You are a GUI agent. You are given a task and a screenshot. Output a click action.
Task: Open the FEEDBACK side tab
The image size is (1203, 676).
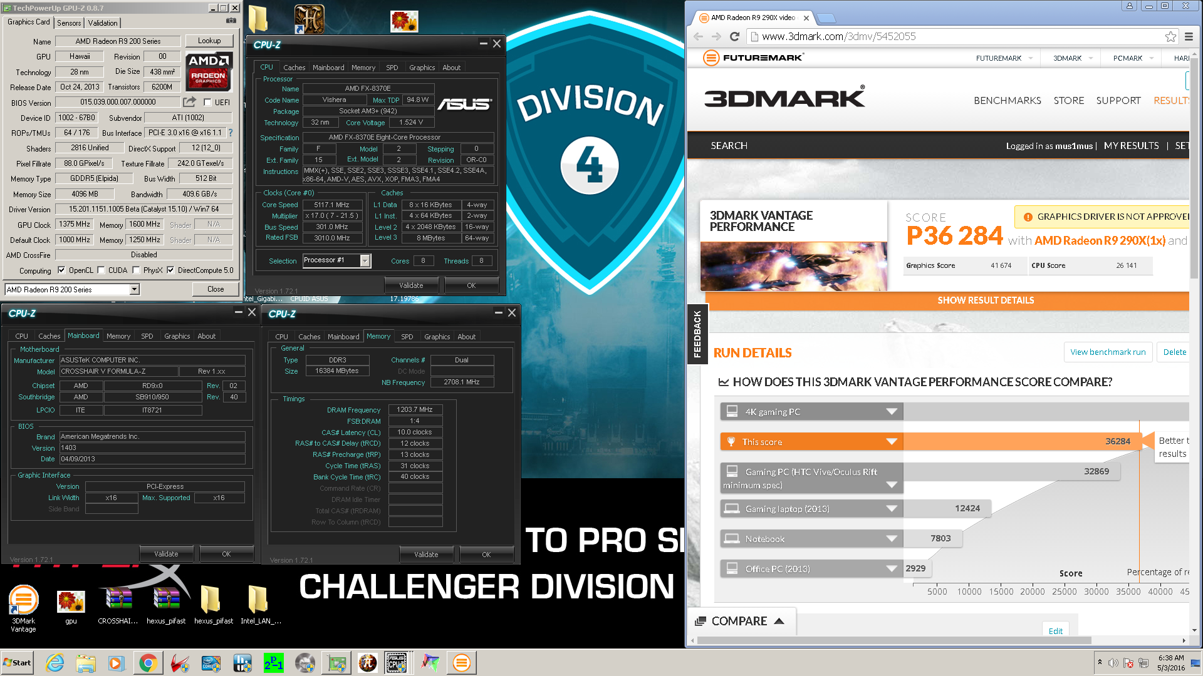[697, 334]
